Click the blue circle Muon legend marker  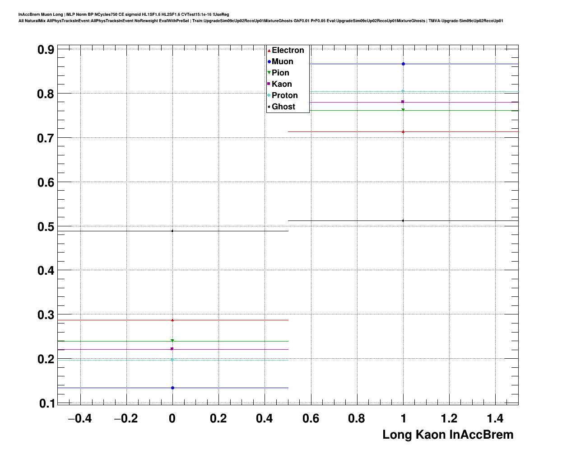point(269,61)
